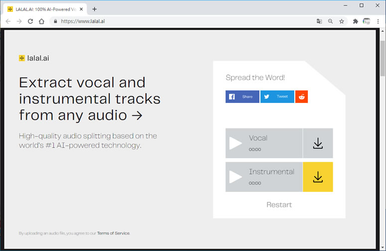Viewport: 386px width, 251px height.
Task: Download the Instrumental track with yellow button
Action: click(318, 177)
